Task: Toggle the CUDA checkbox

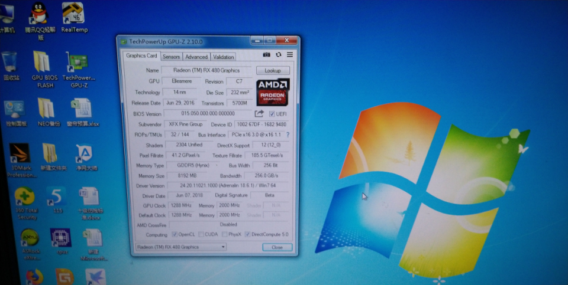Action: click(x=201, y=234)
